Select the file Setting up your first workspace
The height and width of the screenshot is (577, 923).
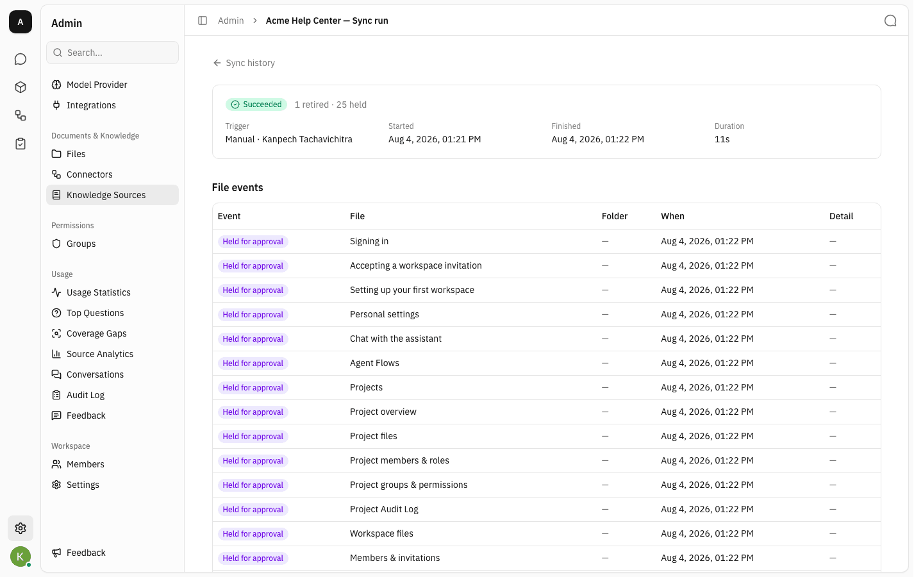[x=412, y=290]
